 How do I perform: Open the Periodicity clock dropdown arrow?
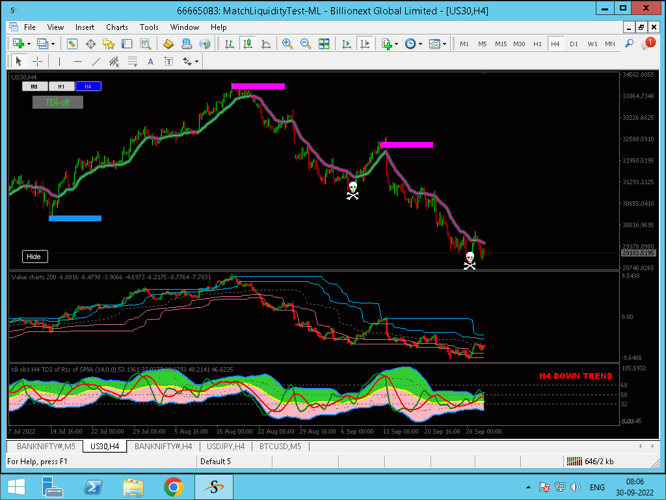420,44
